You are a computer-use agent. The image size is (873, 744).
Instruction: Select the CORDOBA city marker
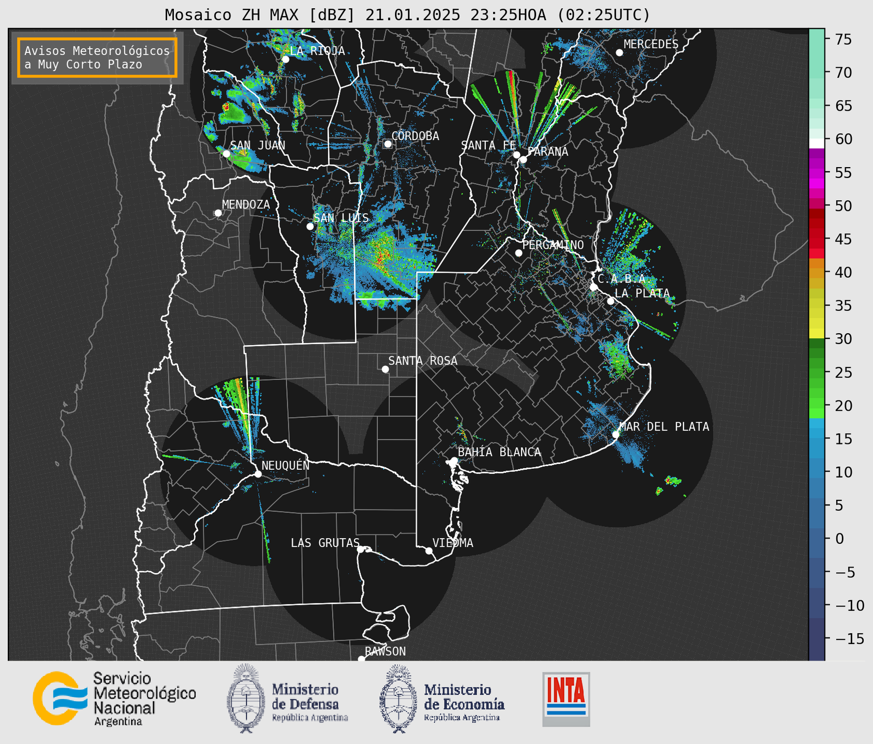click(x=388, y=144)
